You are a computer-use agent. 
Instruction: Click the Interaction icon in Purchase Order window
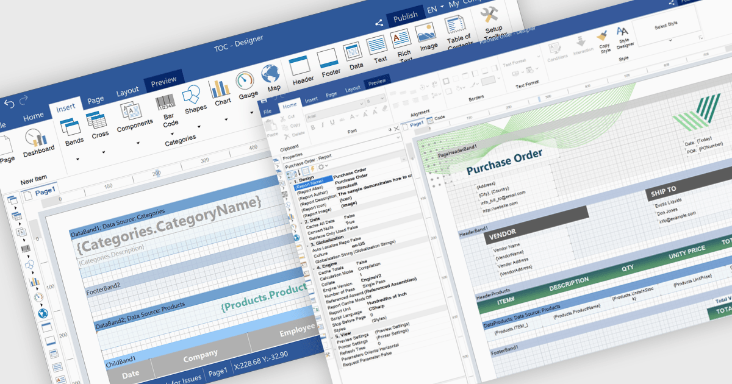tap(581, 41)
